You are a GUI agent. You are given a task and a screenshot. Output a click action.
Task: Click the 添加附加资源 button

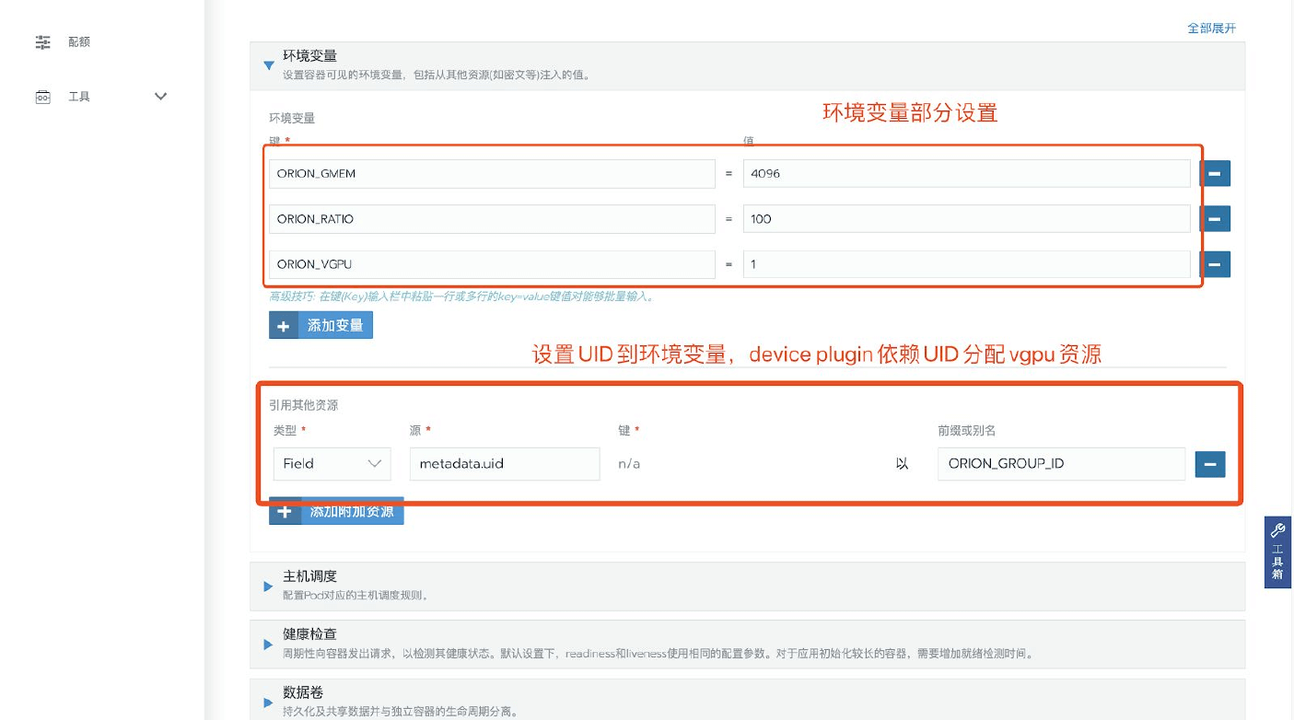tap(337, 512)
